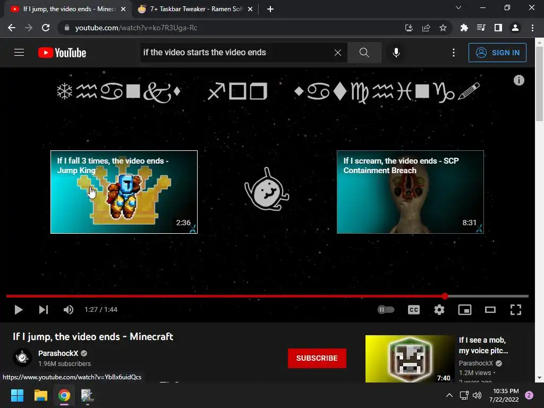Go to the YouTube home logo
This screenshot has width=544, height=408.
coord(62,53)
